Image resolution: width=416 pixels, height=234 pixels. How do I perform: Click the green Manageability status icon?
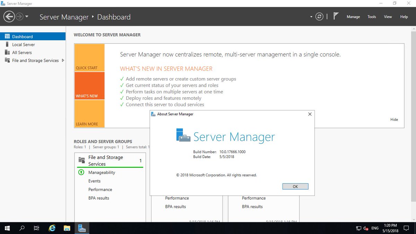click(x=81, y=172)
